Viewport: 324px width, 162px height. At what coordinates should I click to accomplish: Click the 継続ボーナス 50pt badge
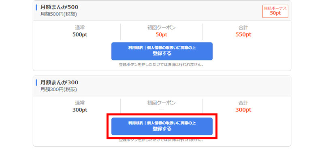coord(275,11)
